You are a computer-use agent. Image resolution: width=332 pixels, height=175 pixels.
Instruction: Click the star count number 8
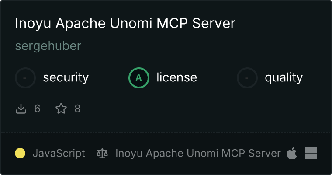pyautogui.click(x=77, y=108)
